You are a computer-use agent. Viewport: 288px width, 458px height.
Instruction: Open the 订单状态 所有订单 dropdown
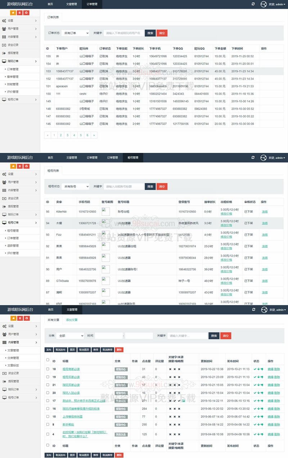(x=76, y=33)
